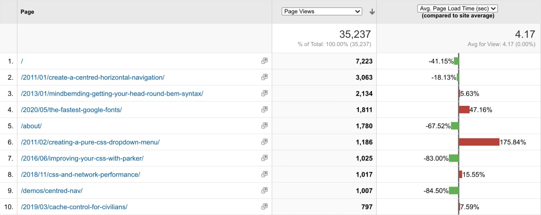Image resolution: width=541 pixels, height=215 pixels.
Task: Click external icon for cache-control-for-civilians row
Action: tap(264, 207)
